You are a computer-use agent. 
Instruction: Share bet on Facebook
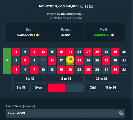[x=86, y=6]
